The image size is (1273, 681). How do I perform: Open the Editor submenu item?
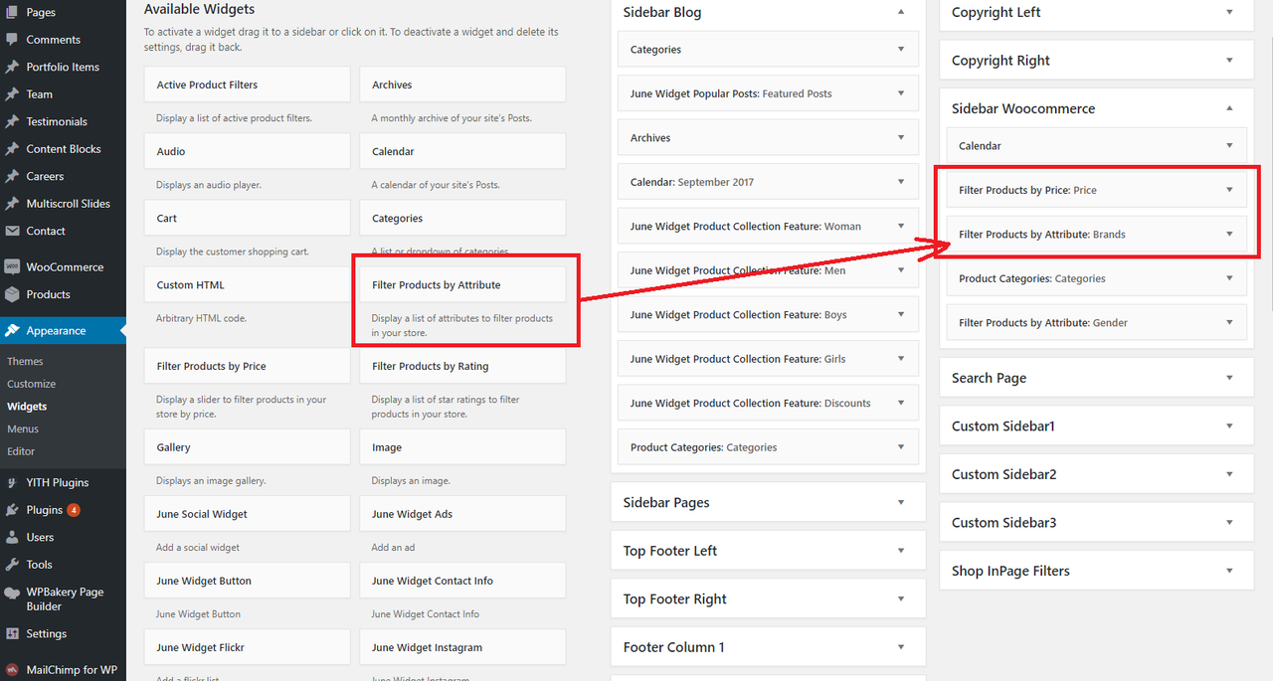coord(21,451)
